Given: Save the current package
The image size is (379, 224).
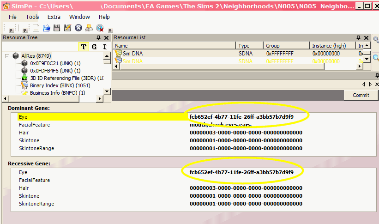Looking at the screenshot, I should point(57,28).
